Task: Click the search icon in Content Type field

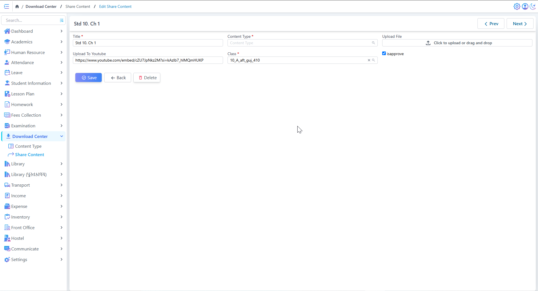Action: tap(373, 43)
